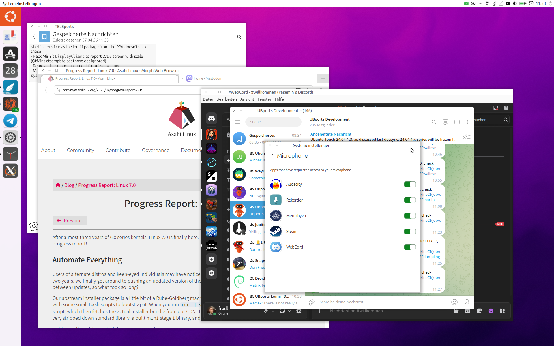
Task: Select the Progress Report Asahi Linux tab
Action: pos(110,78)
